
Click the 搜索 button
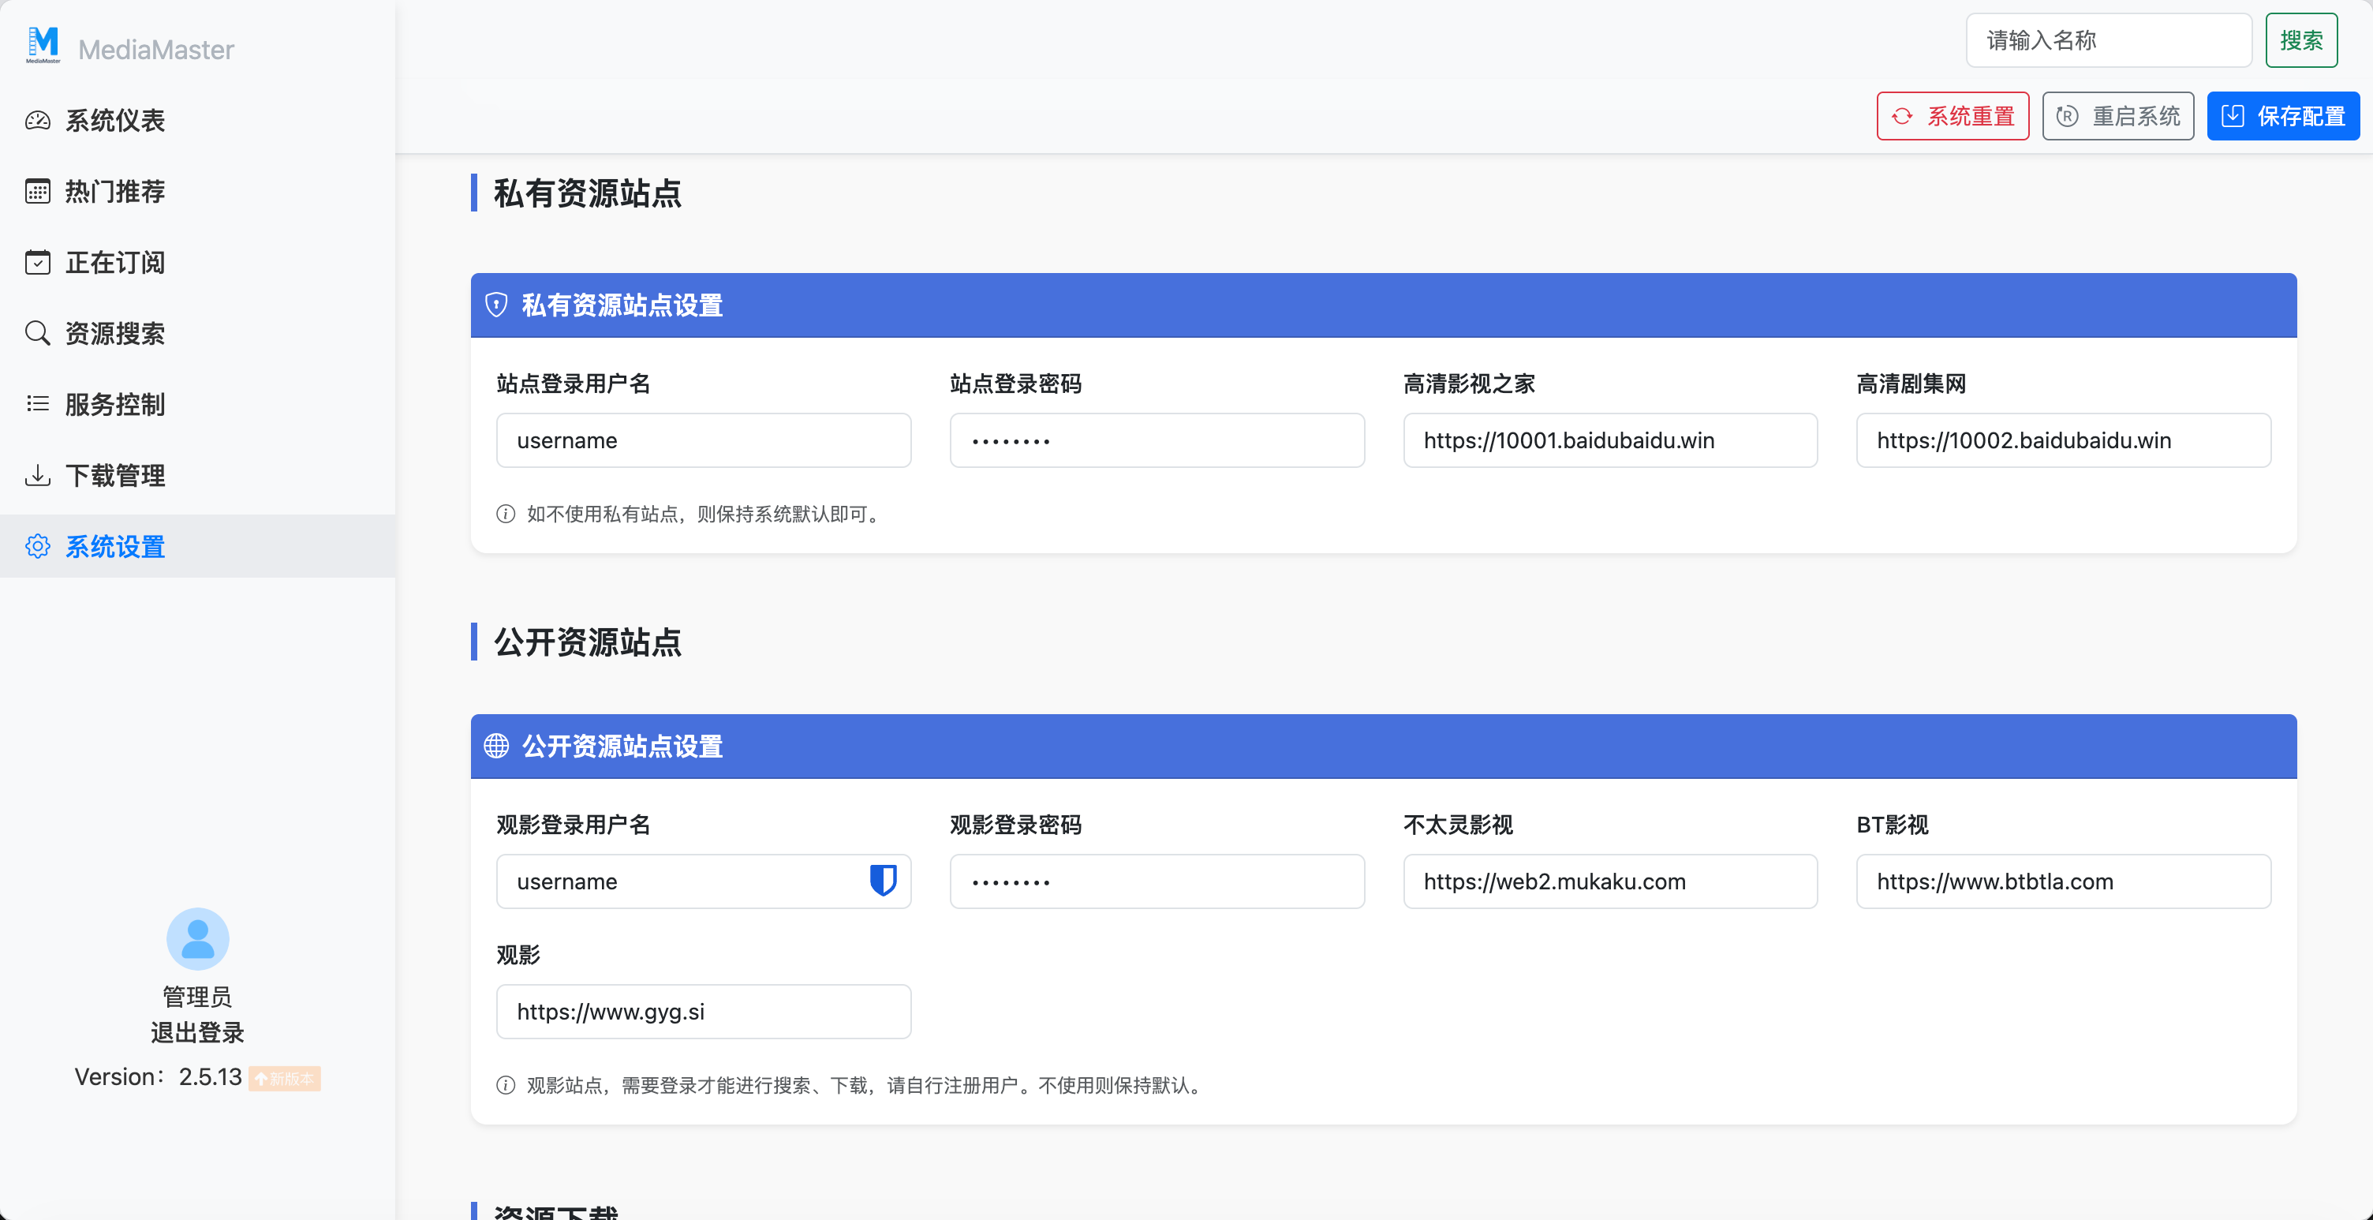2301,40
